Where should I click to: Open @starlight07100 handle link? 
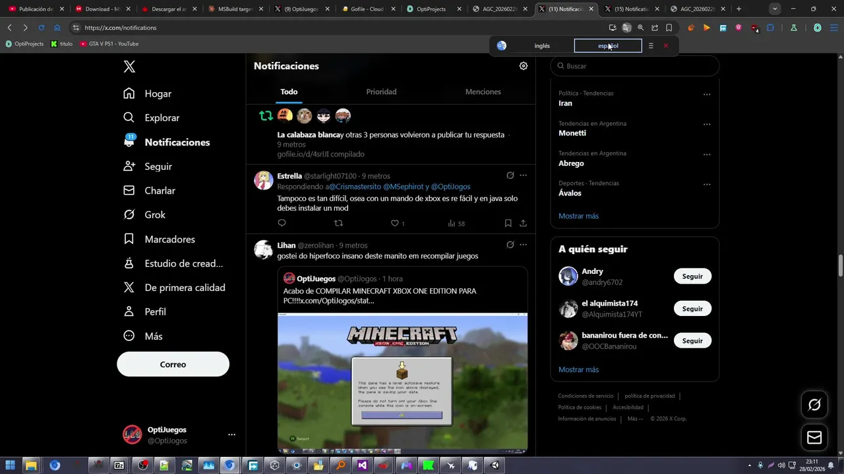click(x=330, y=176)
